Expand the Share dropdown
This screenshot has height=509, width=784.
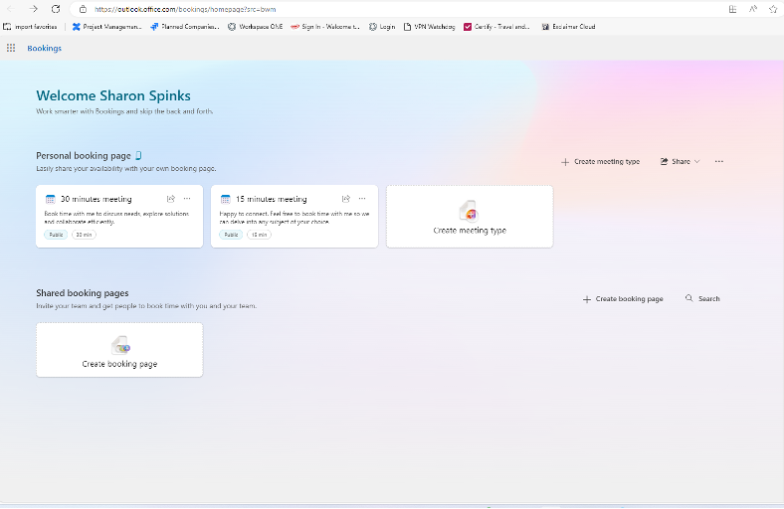coord(681,161)
